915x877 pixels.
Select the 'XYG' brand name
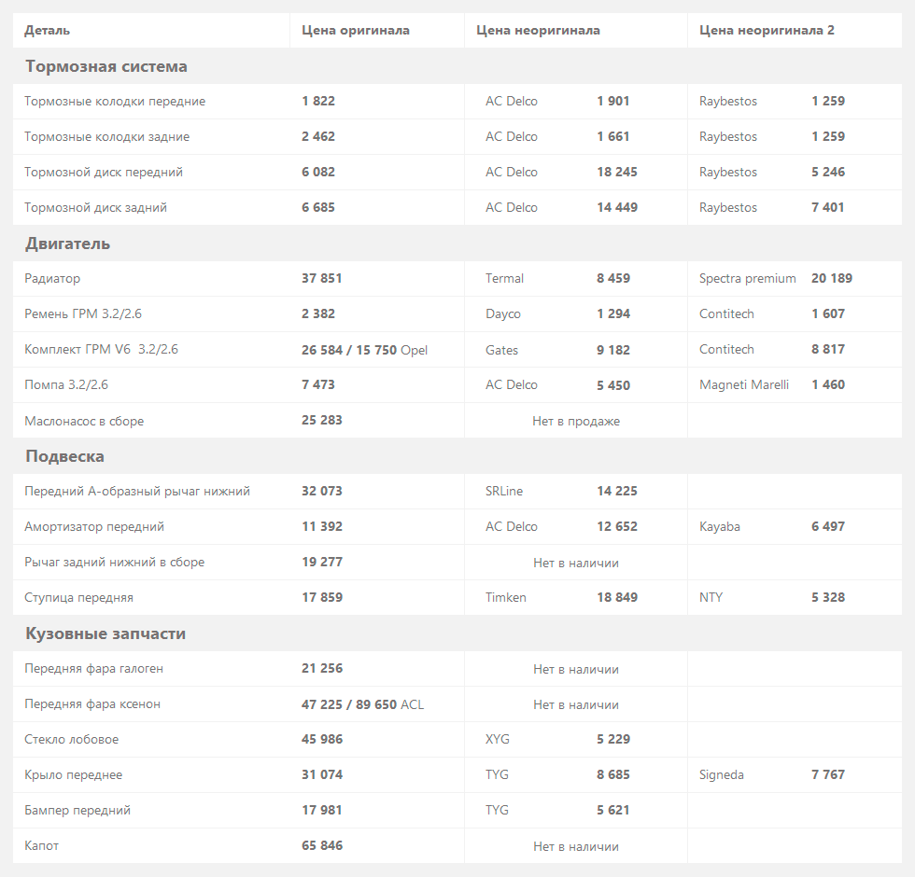[x=497, y=739]
